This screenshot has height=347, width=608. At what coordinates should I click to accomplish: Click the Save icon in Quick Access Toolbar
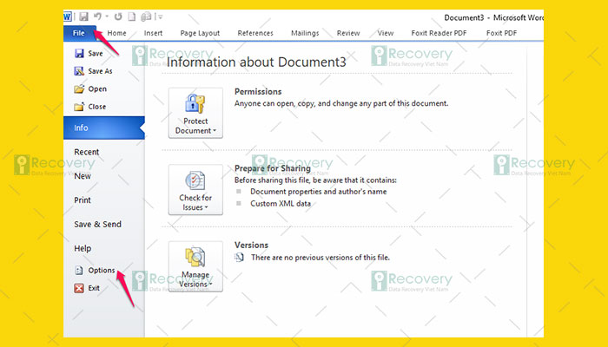(83, 16)
